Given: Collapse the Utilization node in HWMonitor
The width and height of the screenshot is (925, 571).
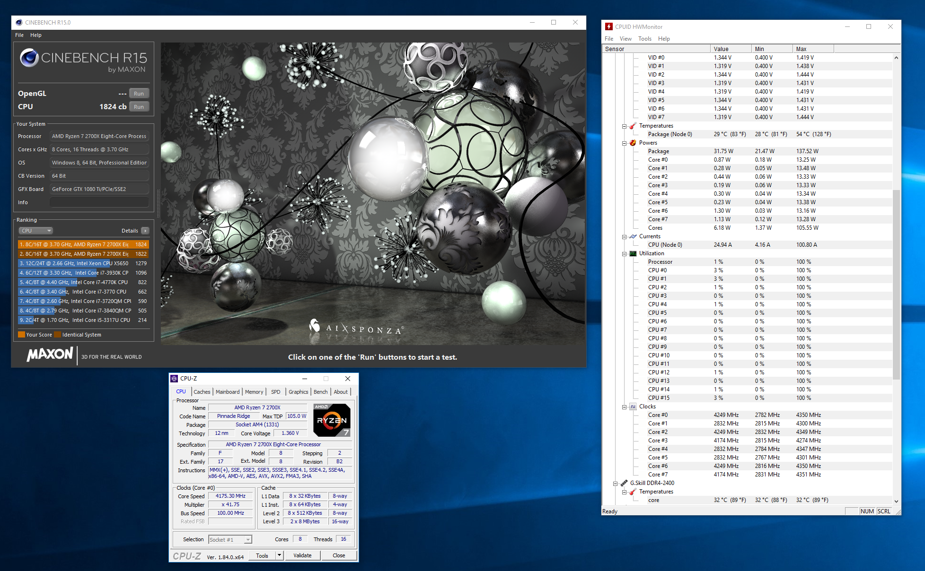Looking at the screenshot, I should [x=625, y=254].
